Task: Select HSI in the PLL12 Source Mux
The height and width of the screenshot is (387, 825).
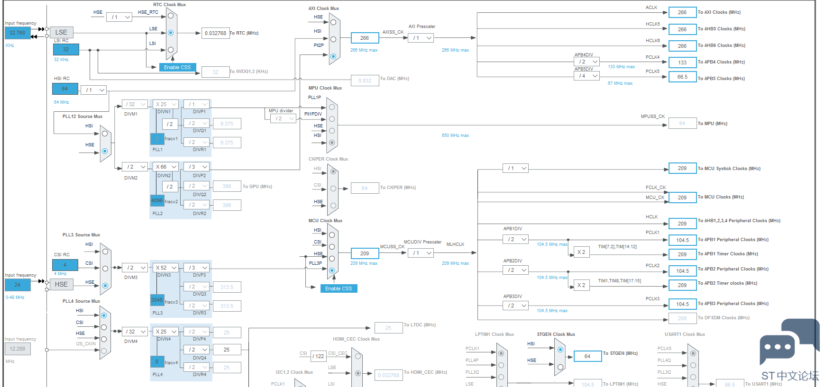Action: tap(105, 134)
